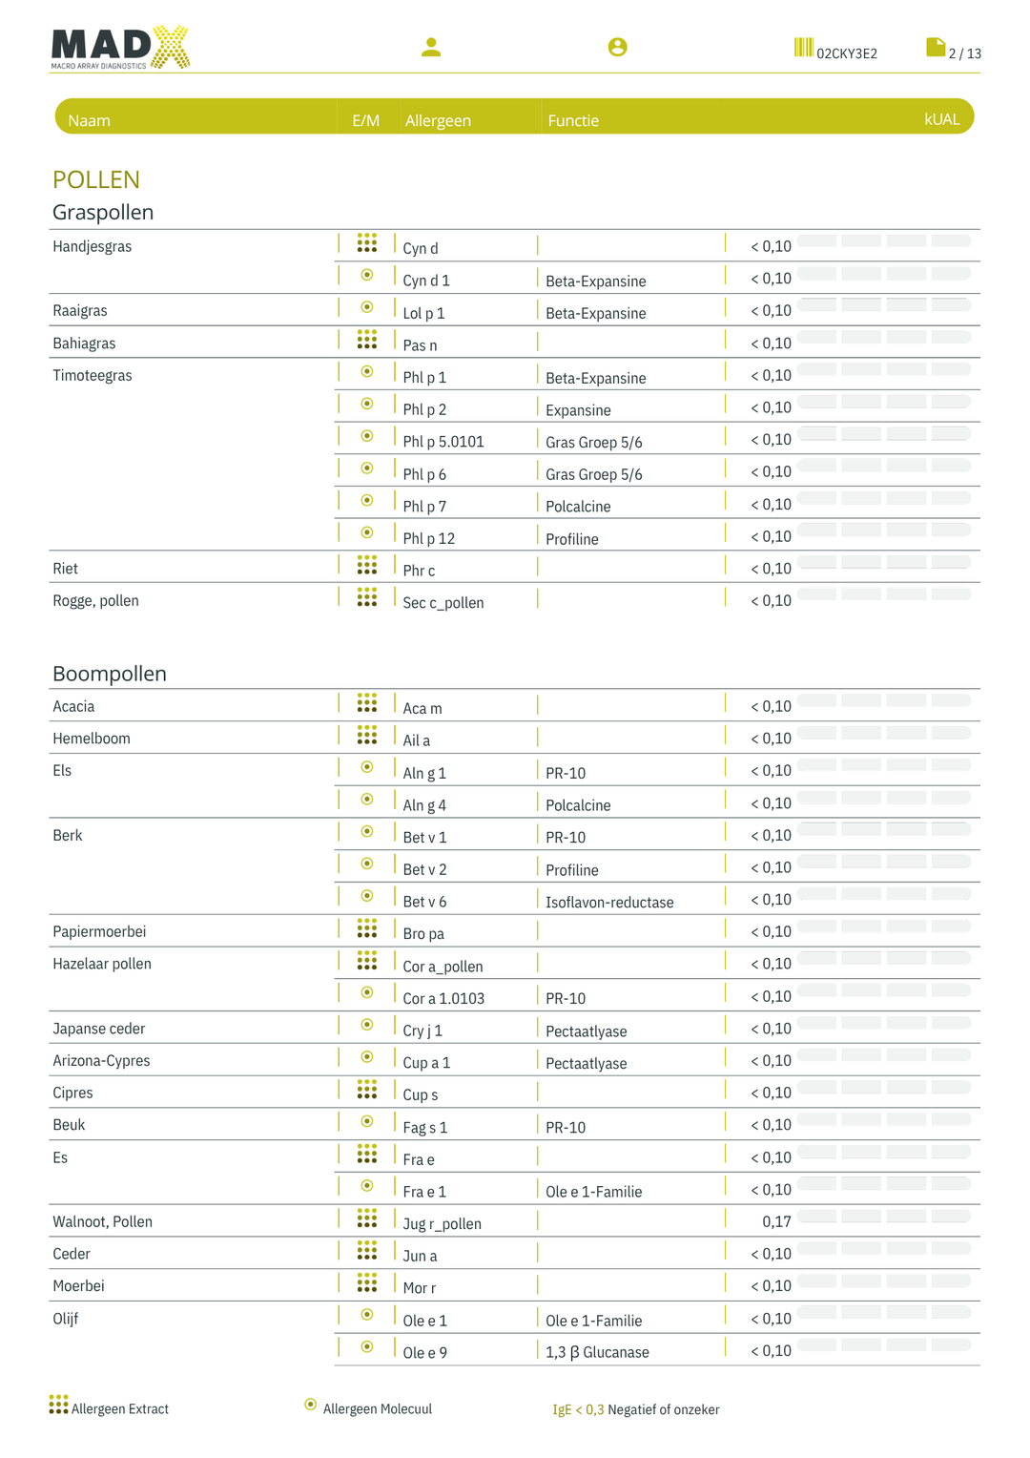This screenshot has width=1030, height=1458.
Task: Click the barcode icon beside 02CKY3E2
Action: 804,48
